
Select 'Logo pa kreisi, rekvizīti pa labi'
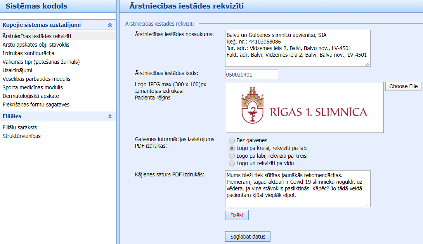[x=232, y=148]
